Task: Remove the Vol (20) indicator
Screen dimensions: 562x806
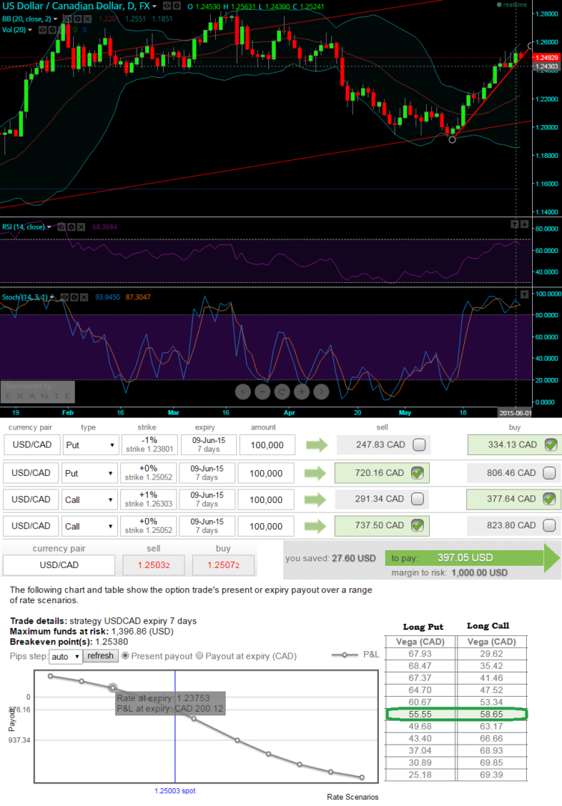Action: coord(62,30)
